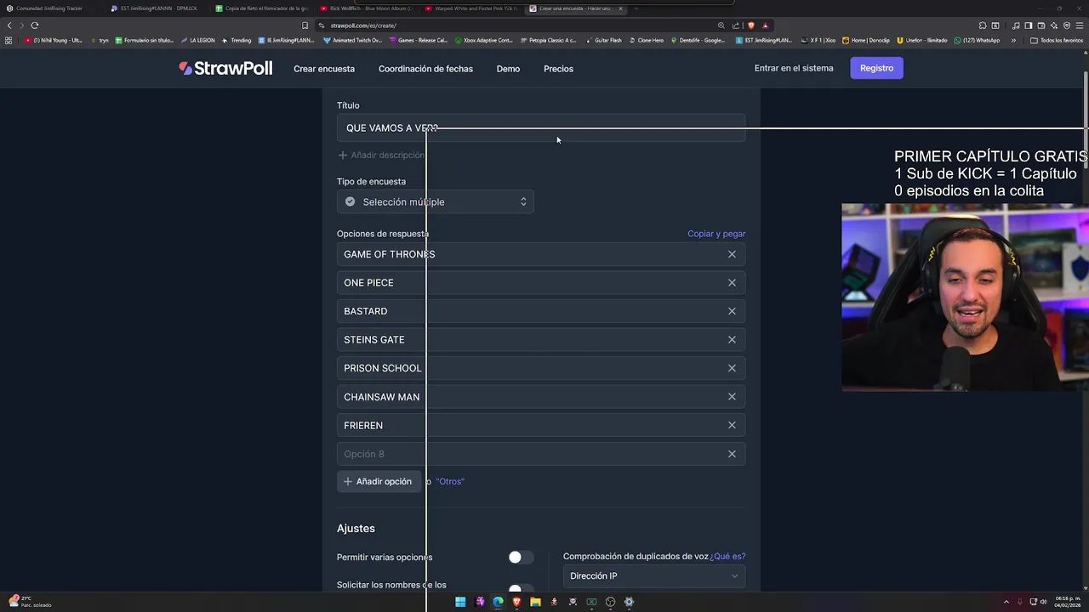Open Brave browser from the taskbar

[516, 602]
